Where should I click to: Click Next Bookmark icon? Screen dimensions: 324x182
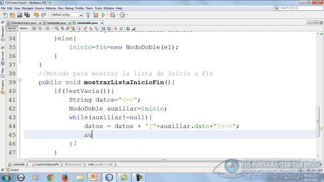(91, 28)
